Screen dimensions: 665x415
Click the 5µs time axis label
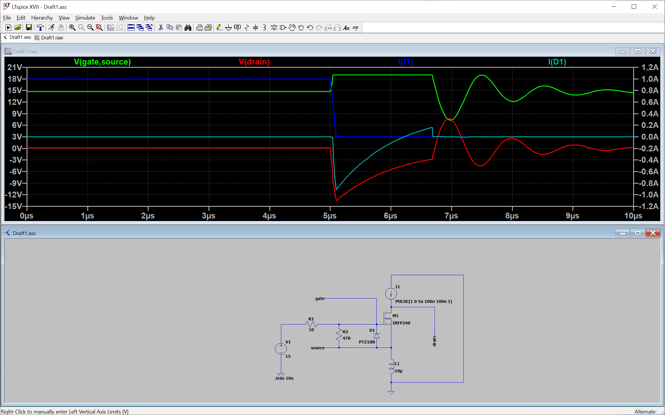pos(330,216)
